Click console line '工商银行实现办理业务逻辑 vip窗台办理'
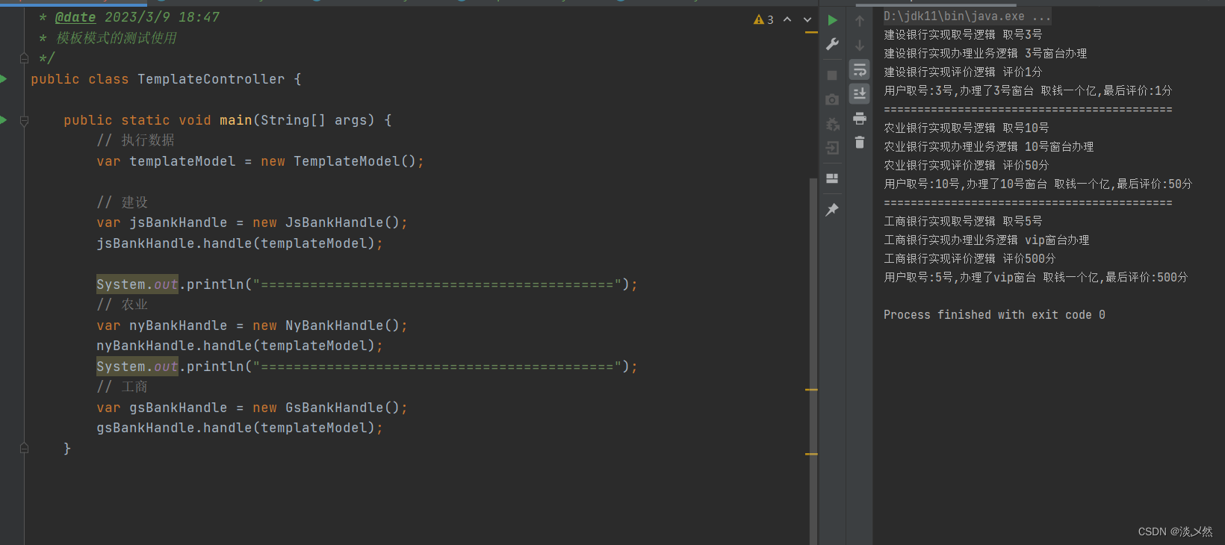This screenshot has width=1225, height=545. (x=987, y=240)
